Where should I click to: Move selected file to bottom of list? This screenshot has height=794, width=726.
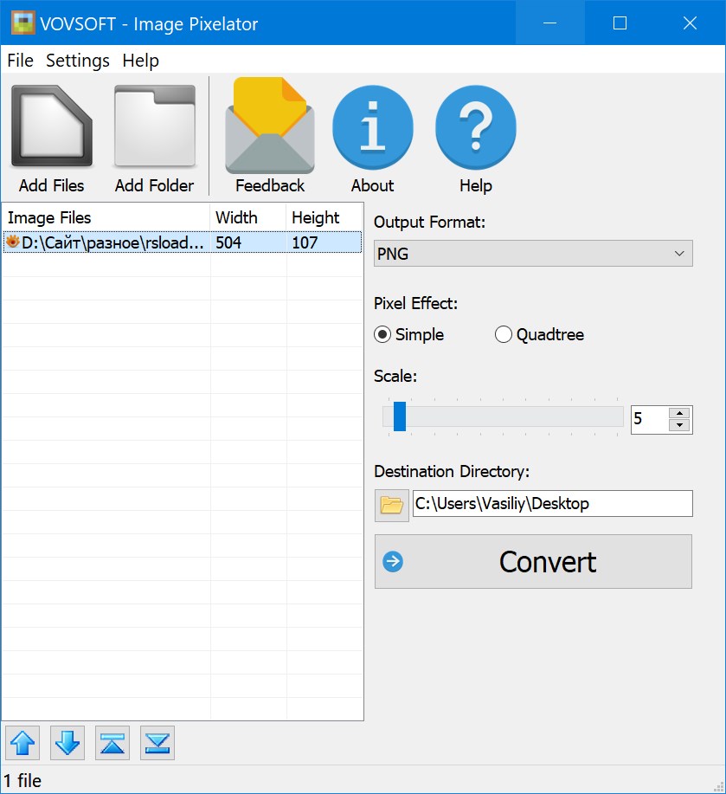point(157,743)
